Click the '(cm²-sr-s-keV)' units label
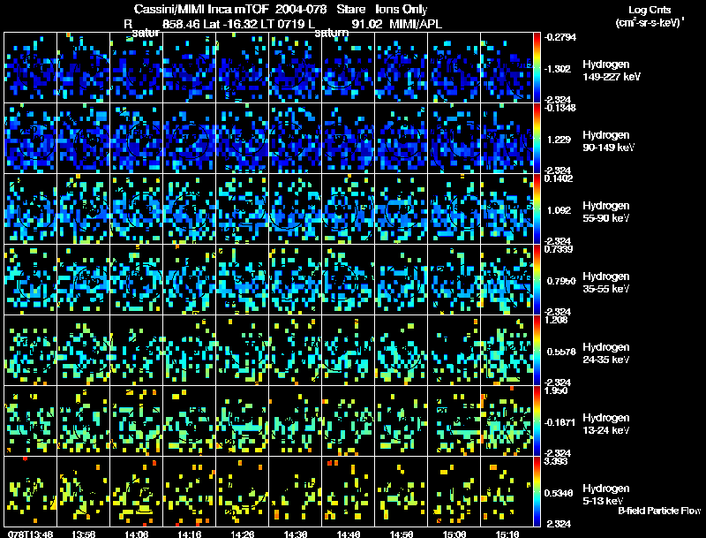Image resolution: width=706 pixels, height=538 pixels. pos(650,23)
